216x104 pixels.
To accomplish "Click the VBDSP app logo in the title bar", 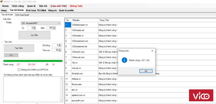I will point(2,1).
